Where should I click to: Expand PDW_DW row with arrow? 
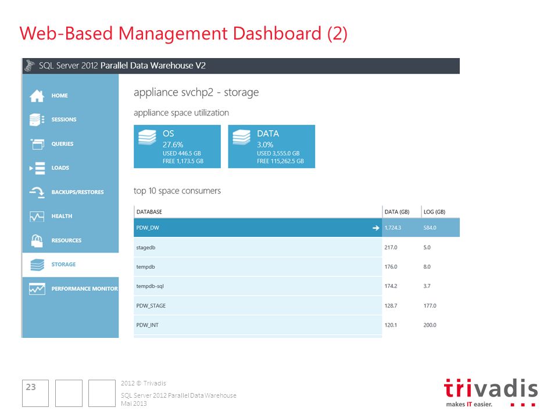click(x=376, y=228)
